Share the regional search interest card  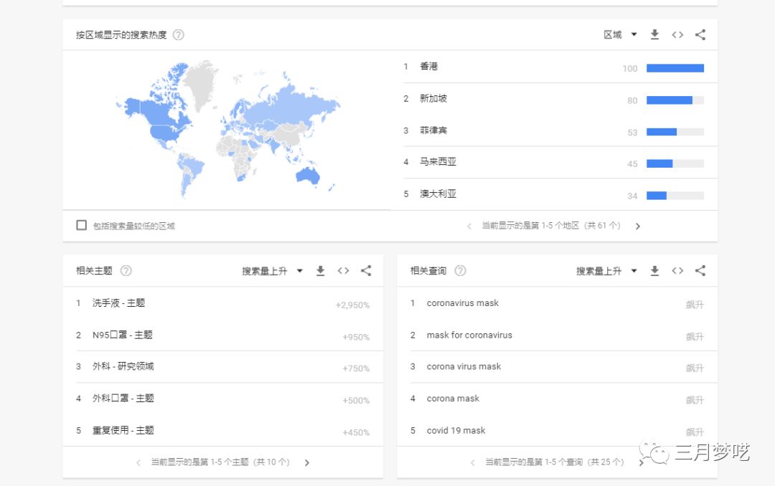pos(700,34)
